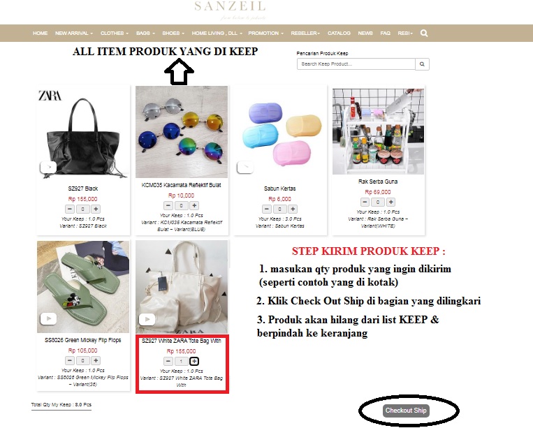Play video on White ZARA Tote Bag
Screen dimensions: 533x428
147,319
